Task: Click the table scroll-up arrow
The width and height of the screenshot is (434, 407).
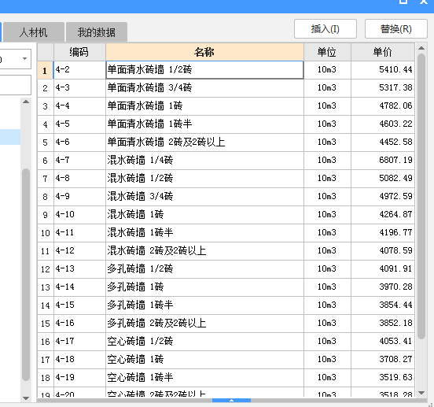Action: pyautogui.click(x=421, y=48)
